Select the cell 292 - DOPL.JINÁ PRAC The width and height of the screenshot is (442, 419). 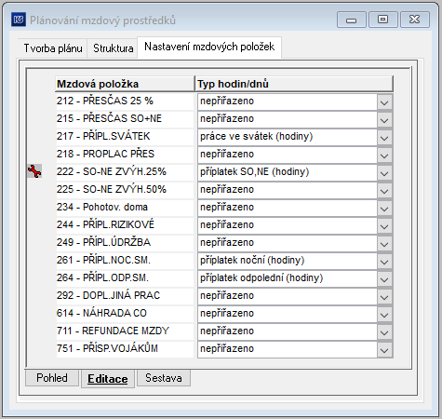(125, 296)
